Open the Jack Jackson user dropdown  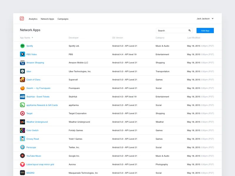(x=205, y=18)
